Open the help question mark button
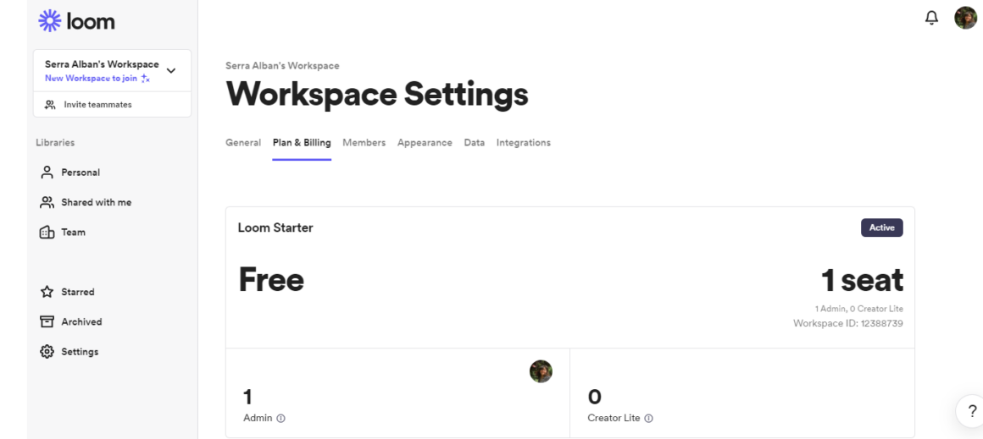 972,411
